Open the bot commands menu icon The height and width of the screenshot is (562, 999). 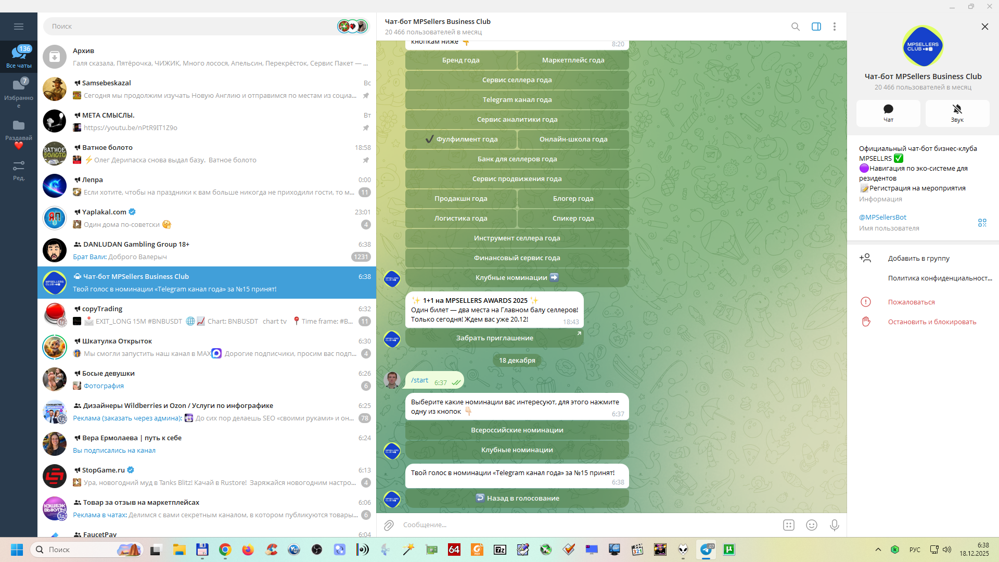788,525
